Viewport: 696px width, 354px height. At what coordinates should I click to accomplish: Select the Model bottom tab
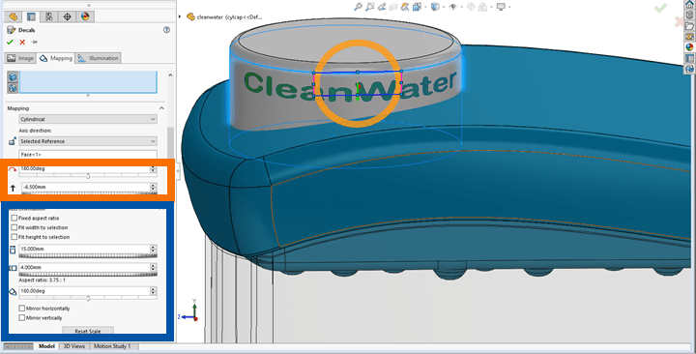(46, 346)
